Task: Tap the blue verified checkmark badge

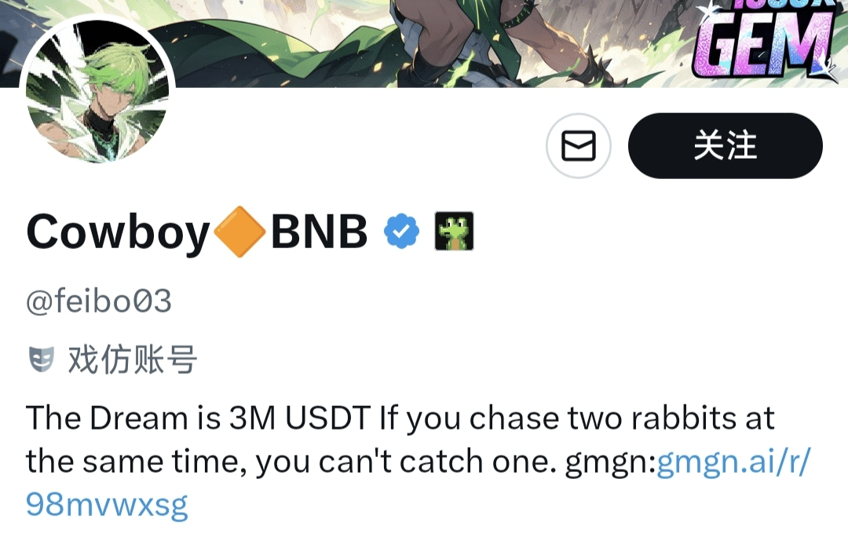Action: pos(401,232)
